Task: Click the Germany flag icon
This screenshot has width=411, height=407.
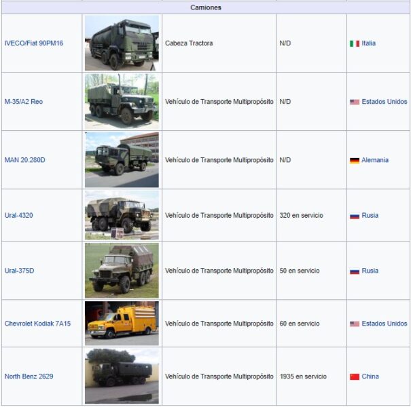Action: (355, 161)
